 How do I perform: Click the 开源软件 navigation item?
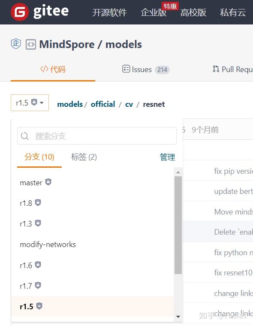[x=109, y=12]
